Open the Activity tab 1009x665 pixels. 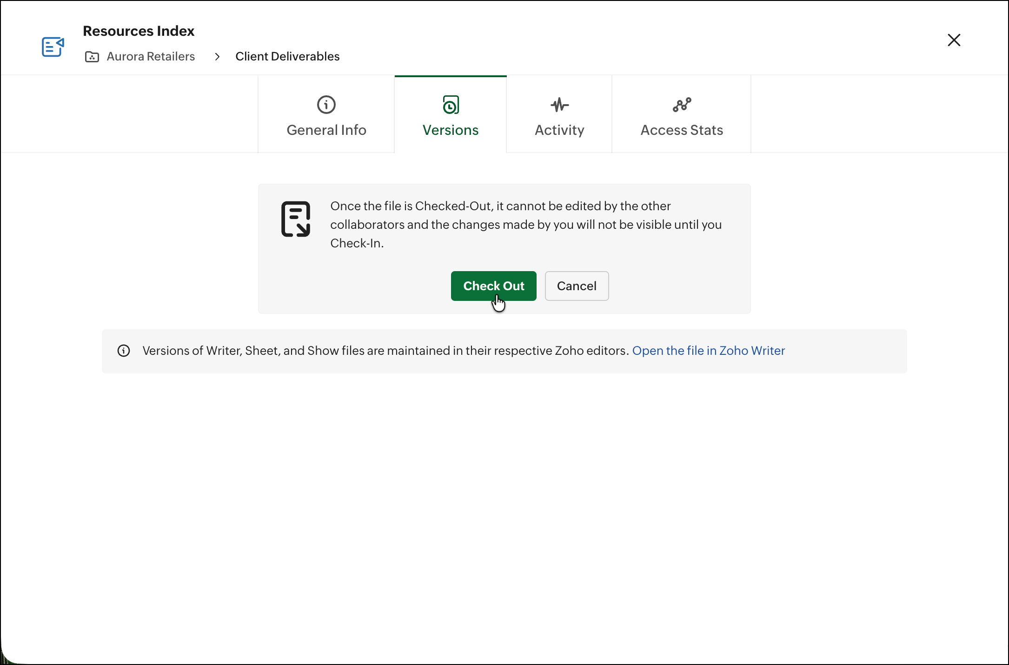tap(559, 130)
